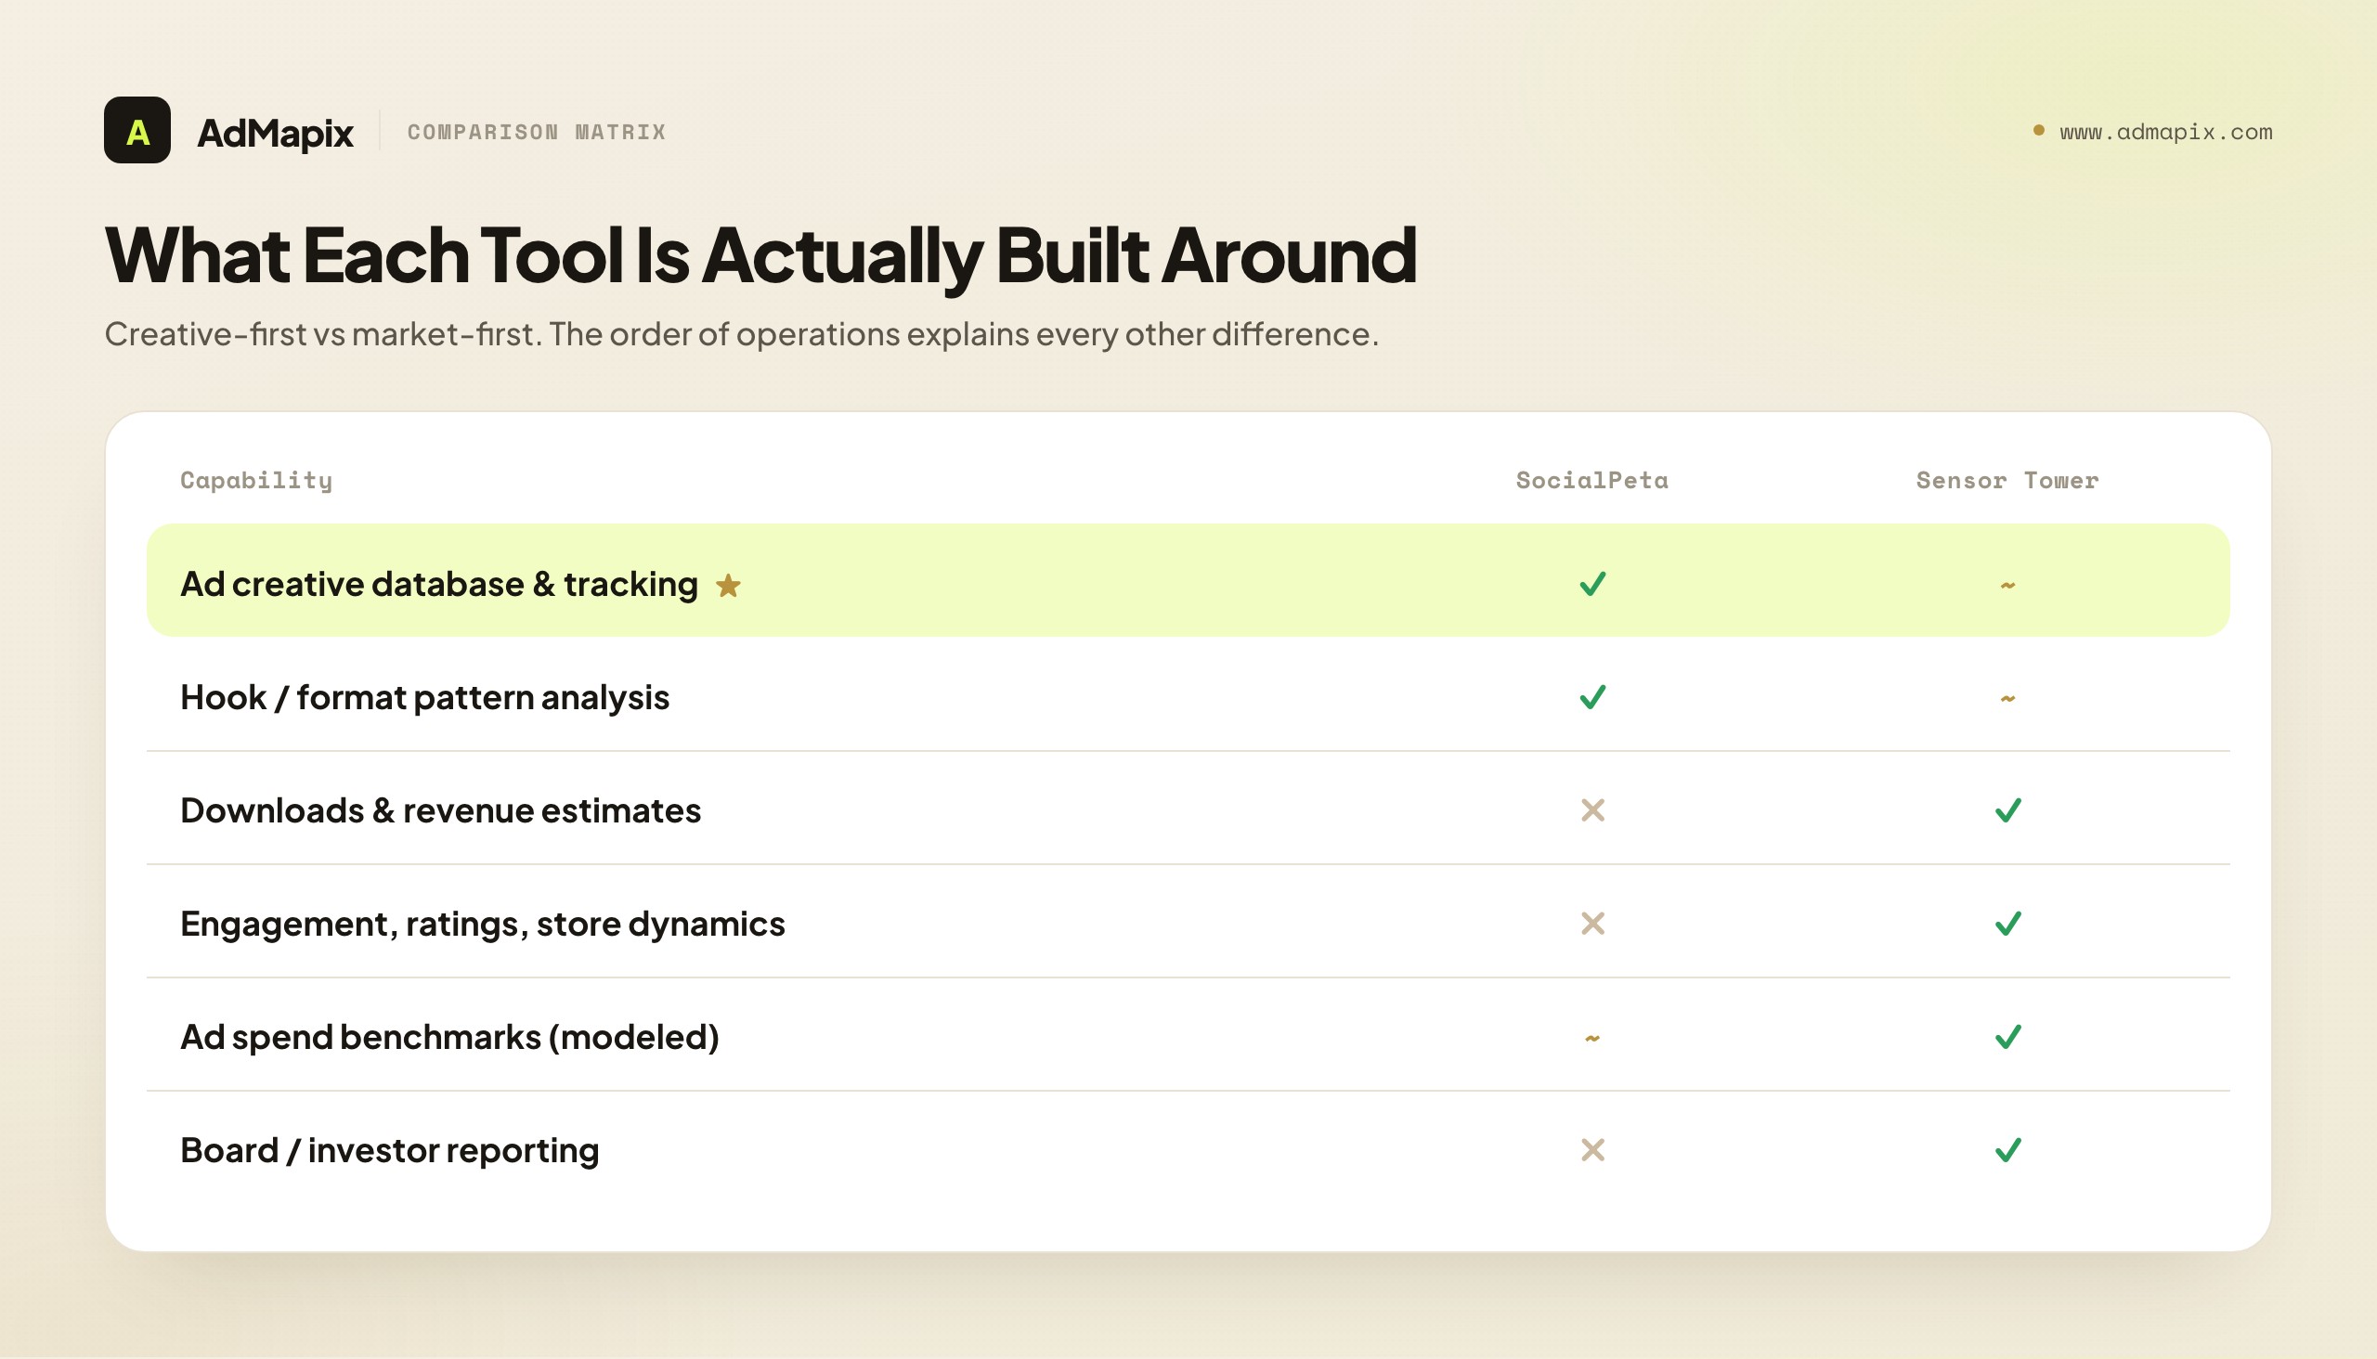Click the COMPARISON MATRIX label
The width and height of the screenshot is (2377, 1359).
point(537,132)
